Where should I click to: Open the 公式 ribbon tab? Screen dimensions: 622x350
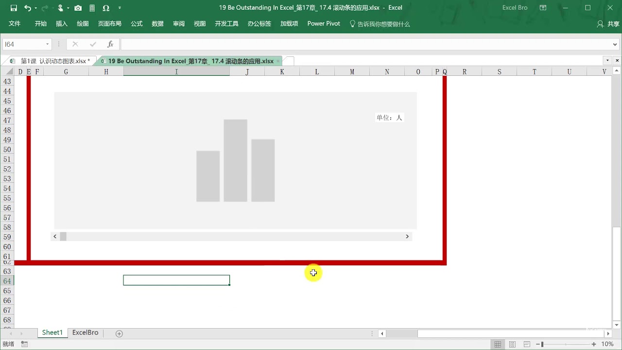pyautogui.click(x=137, y=24)
